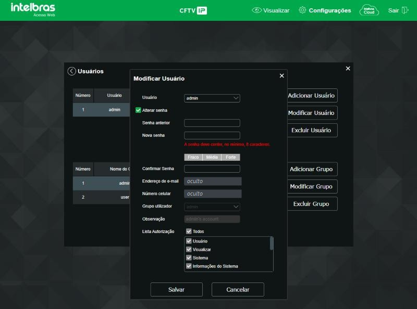The height and width of the screenshot is (309, 417).
Task: Open the Intelbras Cloud icon
Action: pos(369,10)
